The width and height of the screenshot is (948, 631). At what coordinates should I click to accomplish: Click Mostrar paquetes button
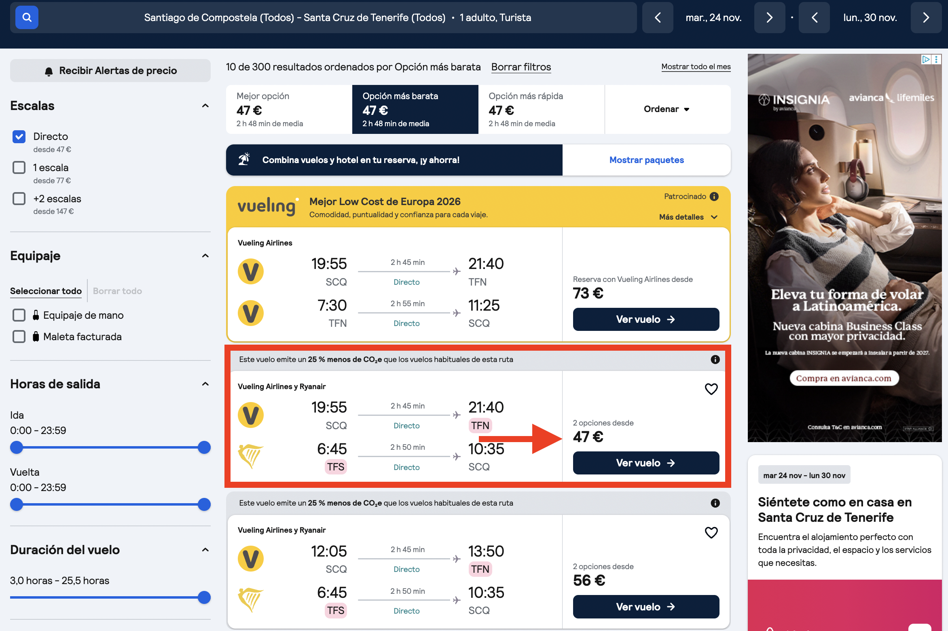646,160
